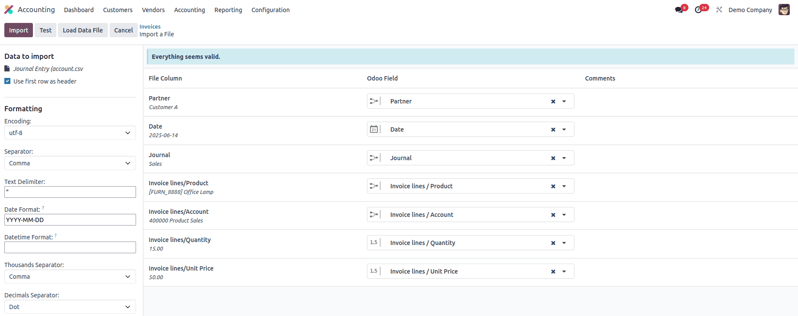Click number icon in Invoice lines / Unit Price field
The width and height of the screenshot is (798, 316).
(374, 271)
